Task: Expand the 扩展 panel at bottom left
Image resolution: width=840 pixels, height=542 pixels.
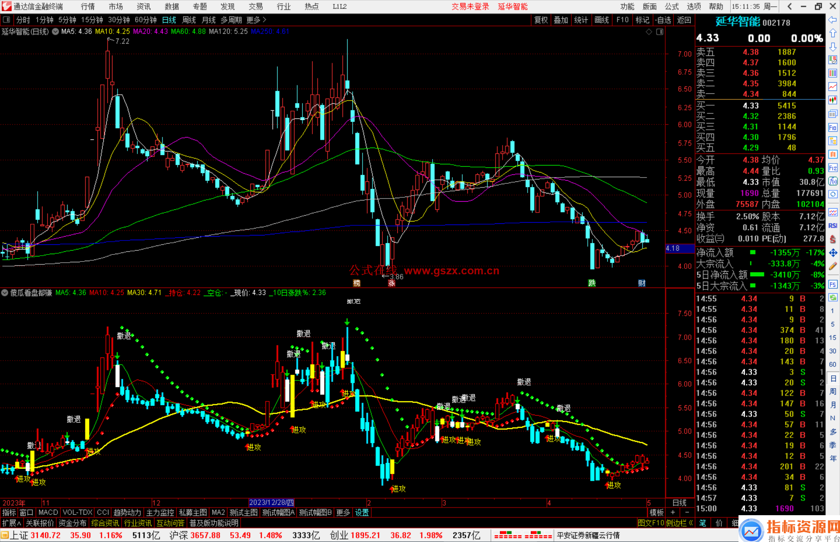Action: click(x=11, y=523)
